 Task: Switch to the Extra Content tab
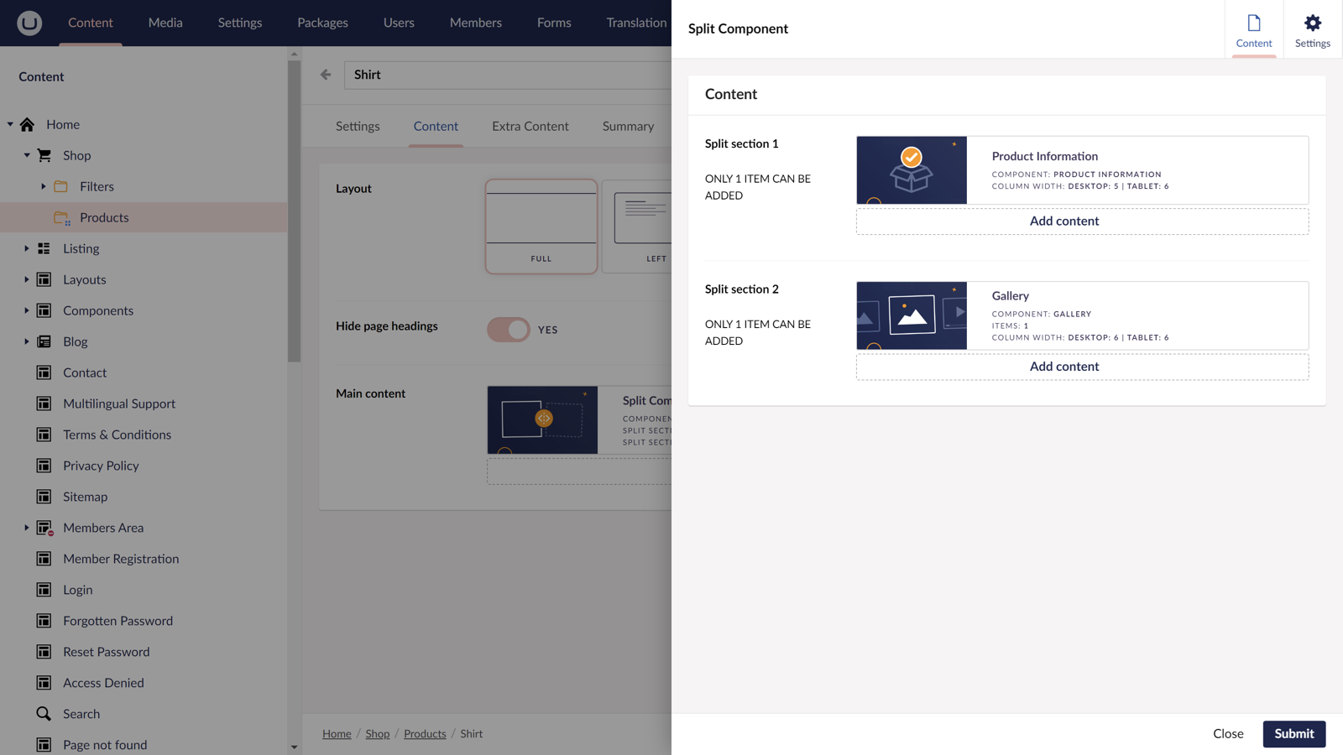(530, 126)
